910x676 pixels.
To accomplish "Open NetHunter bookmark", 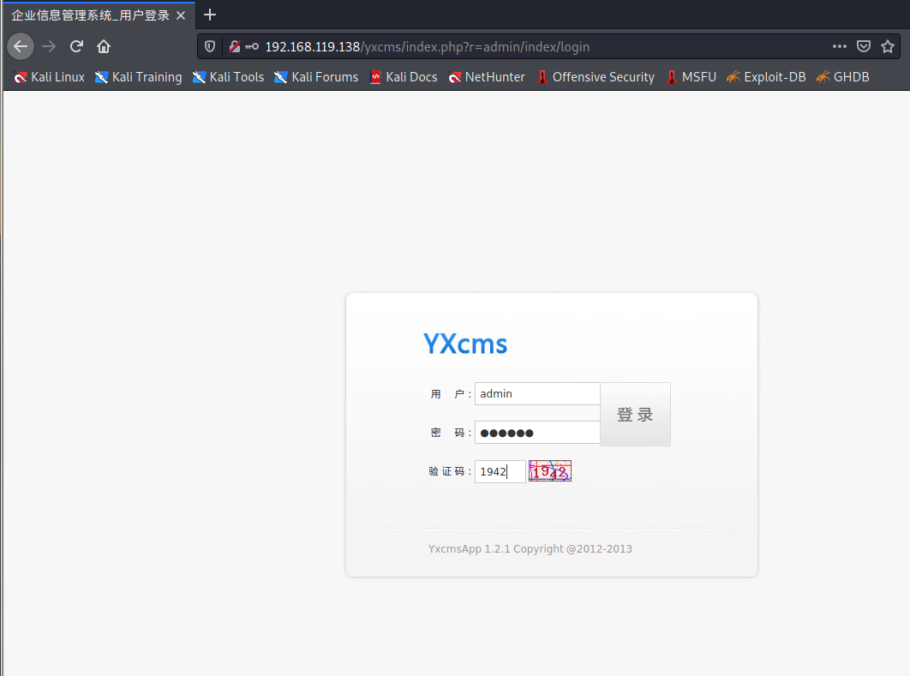I will tap(487, 77).
